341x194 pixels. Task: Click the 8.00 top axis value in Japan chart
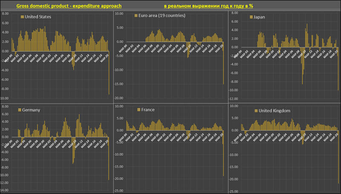pyautogui.click(x=235, y=13)
